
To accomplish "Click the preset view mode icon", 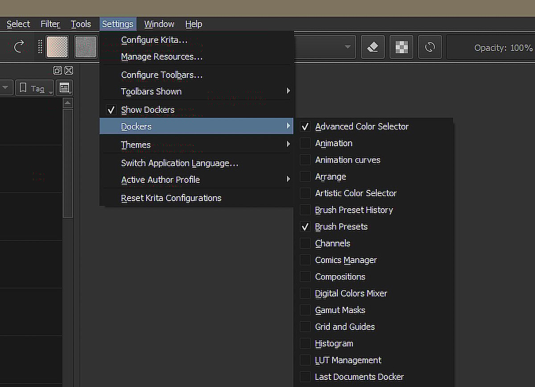I will pyautogui.click(x=64, y=88).
